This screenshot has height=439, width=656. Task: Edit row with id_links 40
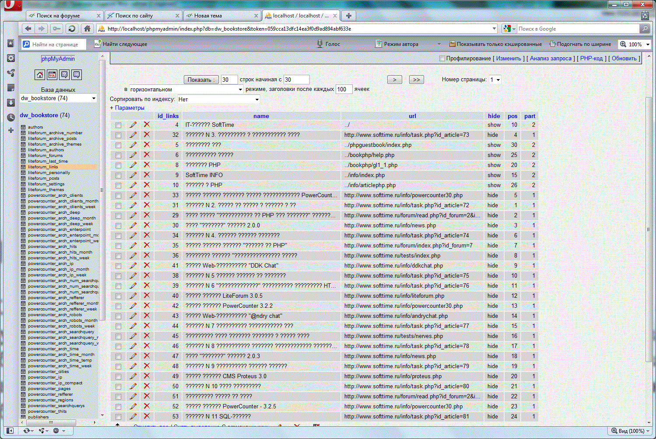(133, 296)
